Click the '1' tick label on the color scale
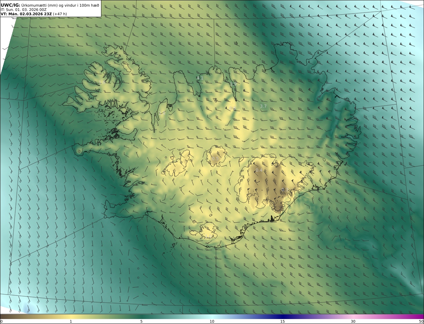 pyautogui.click(x=71, y=321)
